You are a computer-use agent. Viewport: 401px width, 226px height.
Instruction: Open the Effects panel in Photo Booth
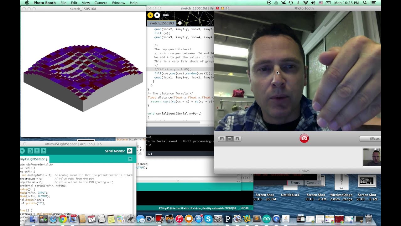pos(370,139)
